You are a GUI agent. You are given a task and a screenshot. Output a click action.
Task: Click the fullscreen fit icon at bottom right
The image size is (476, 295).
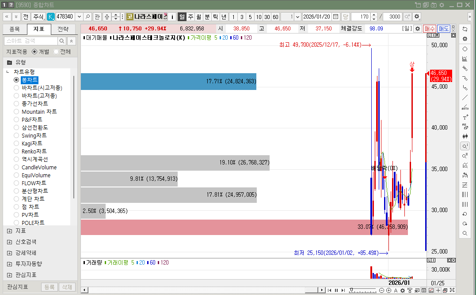coord(452,291)
